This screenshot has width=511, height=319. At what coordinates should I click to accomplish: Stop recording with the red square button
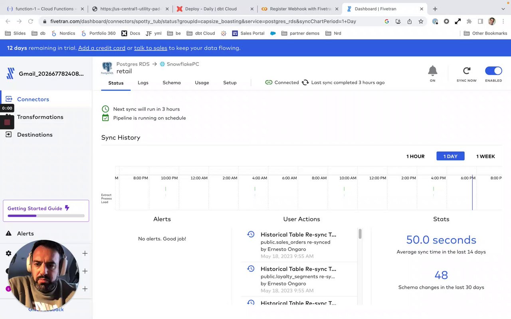tap(7, 122)
